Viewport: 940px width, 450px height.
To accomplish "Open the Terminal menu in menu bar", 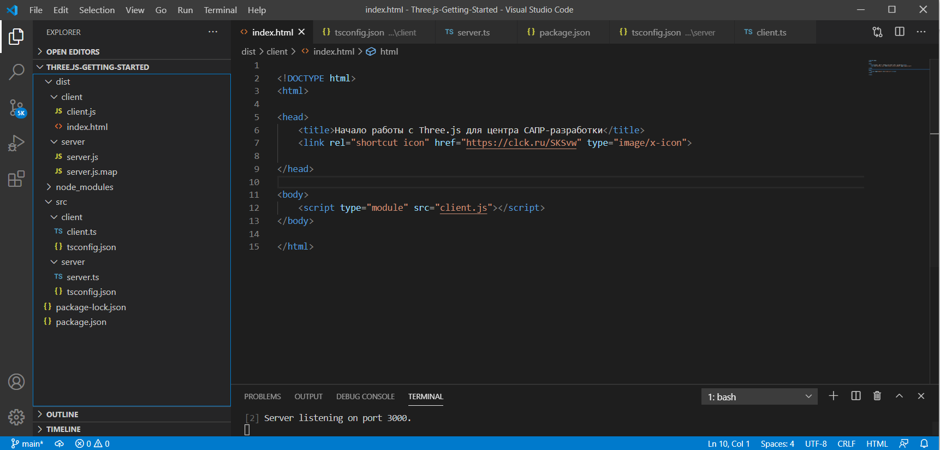I will [220, 10].
